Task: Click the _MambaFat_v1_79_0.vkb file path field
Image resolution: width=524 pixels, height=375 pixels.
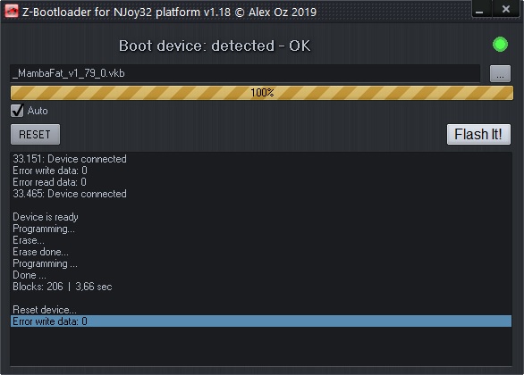Action: click(x=245, y=73)
